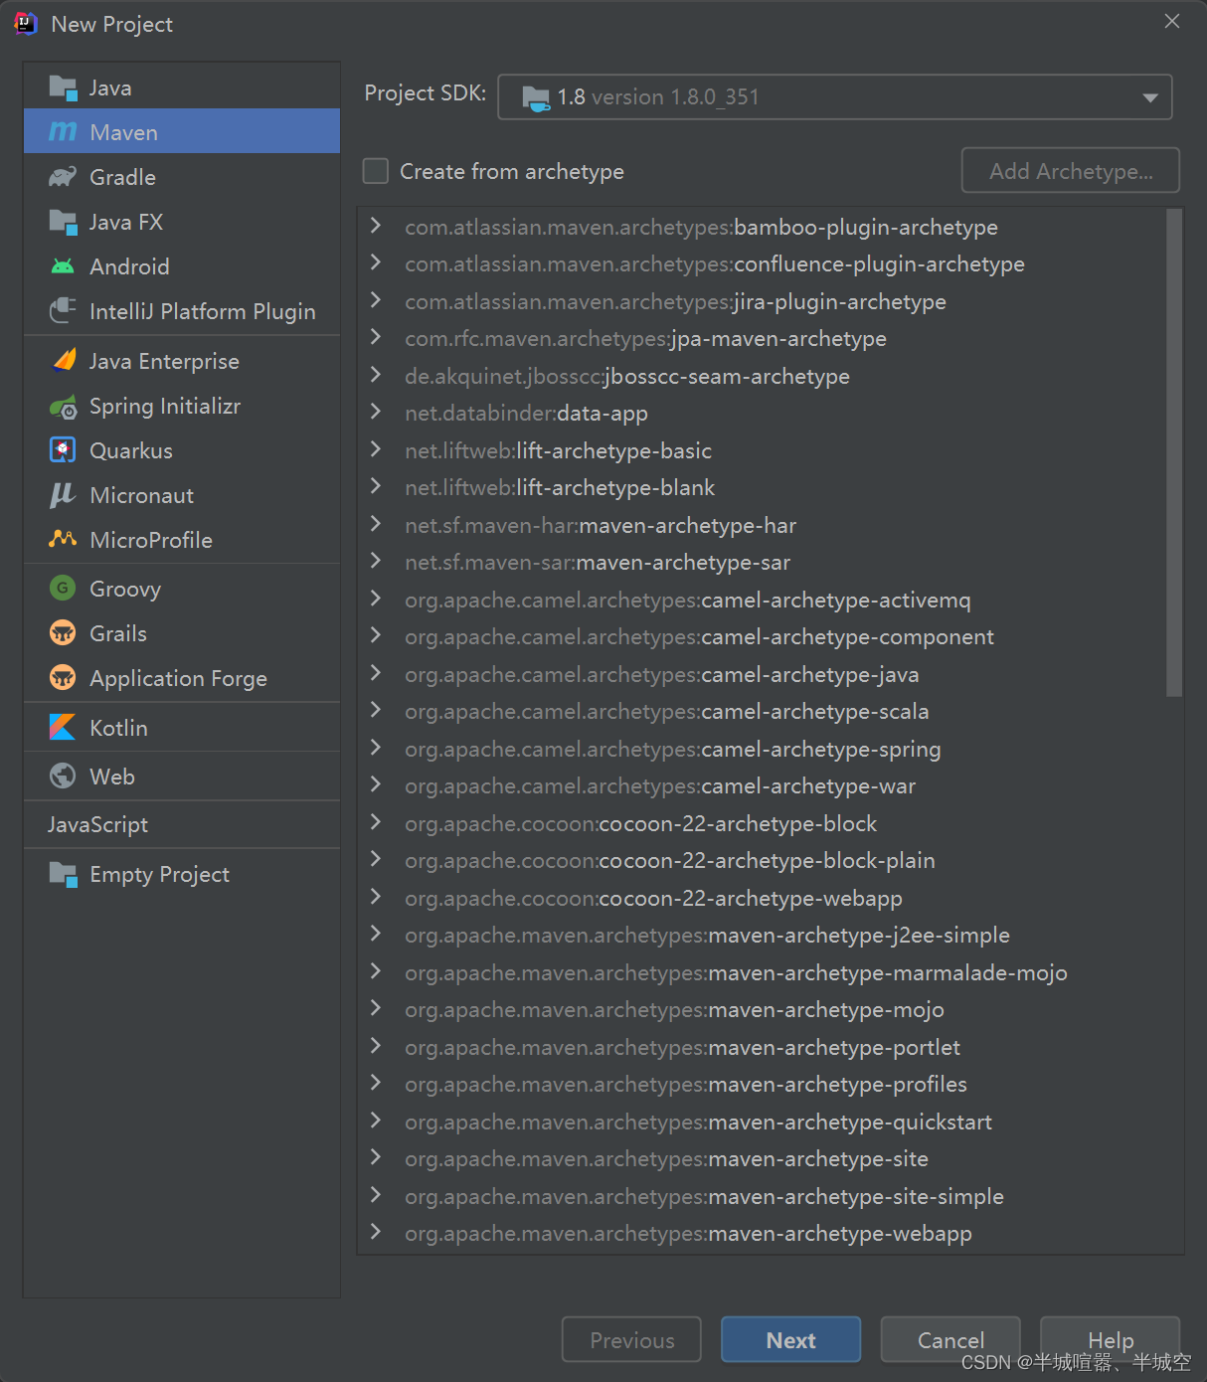Close the New Project dialog
The image size is (1207, 1382).
[x=1172, y=22]
